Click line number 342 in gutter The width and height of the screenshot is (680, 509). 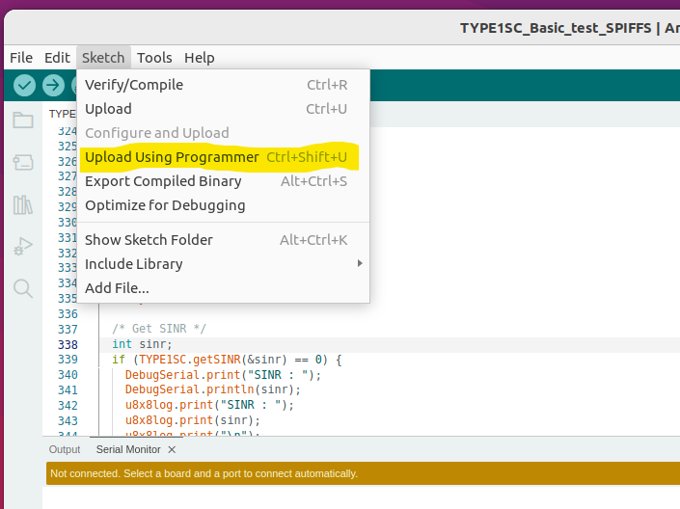coord(68,406)
